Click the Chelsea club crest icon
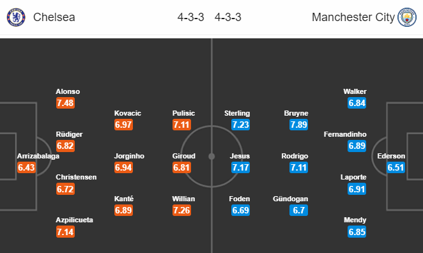The height and width of the screenshot is (253, 423). pyautogui.click(x=16, y=17)
